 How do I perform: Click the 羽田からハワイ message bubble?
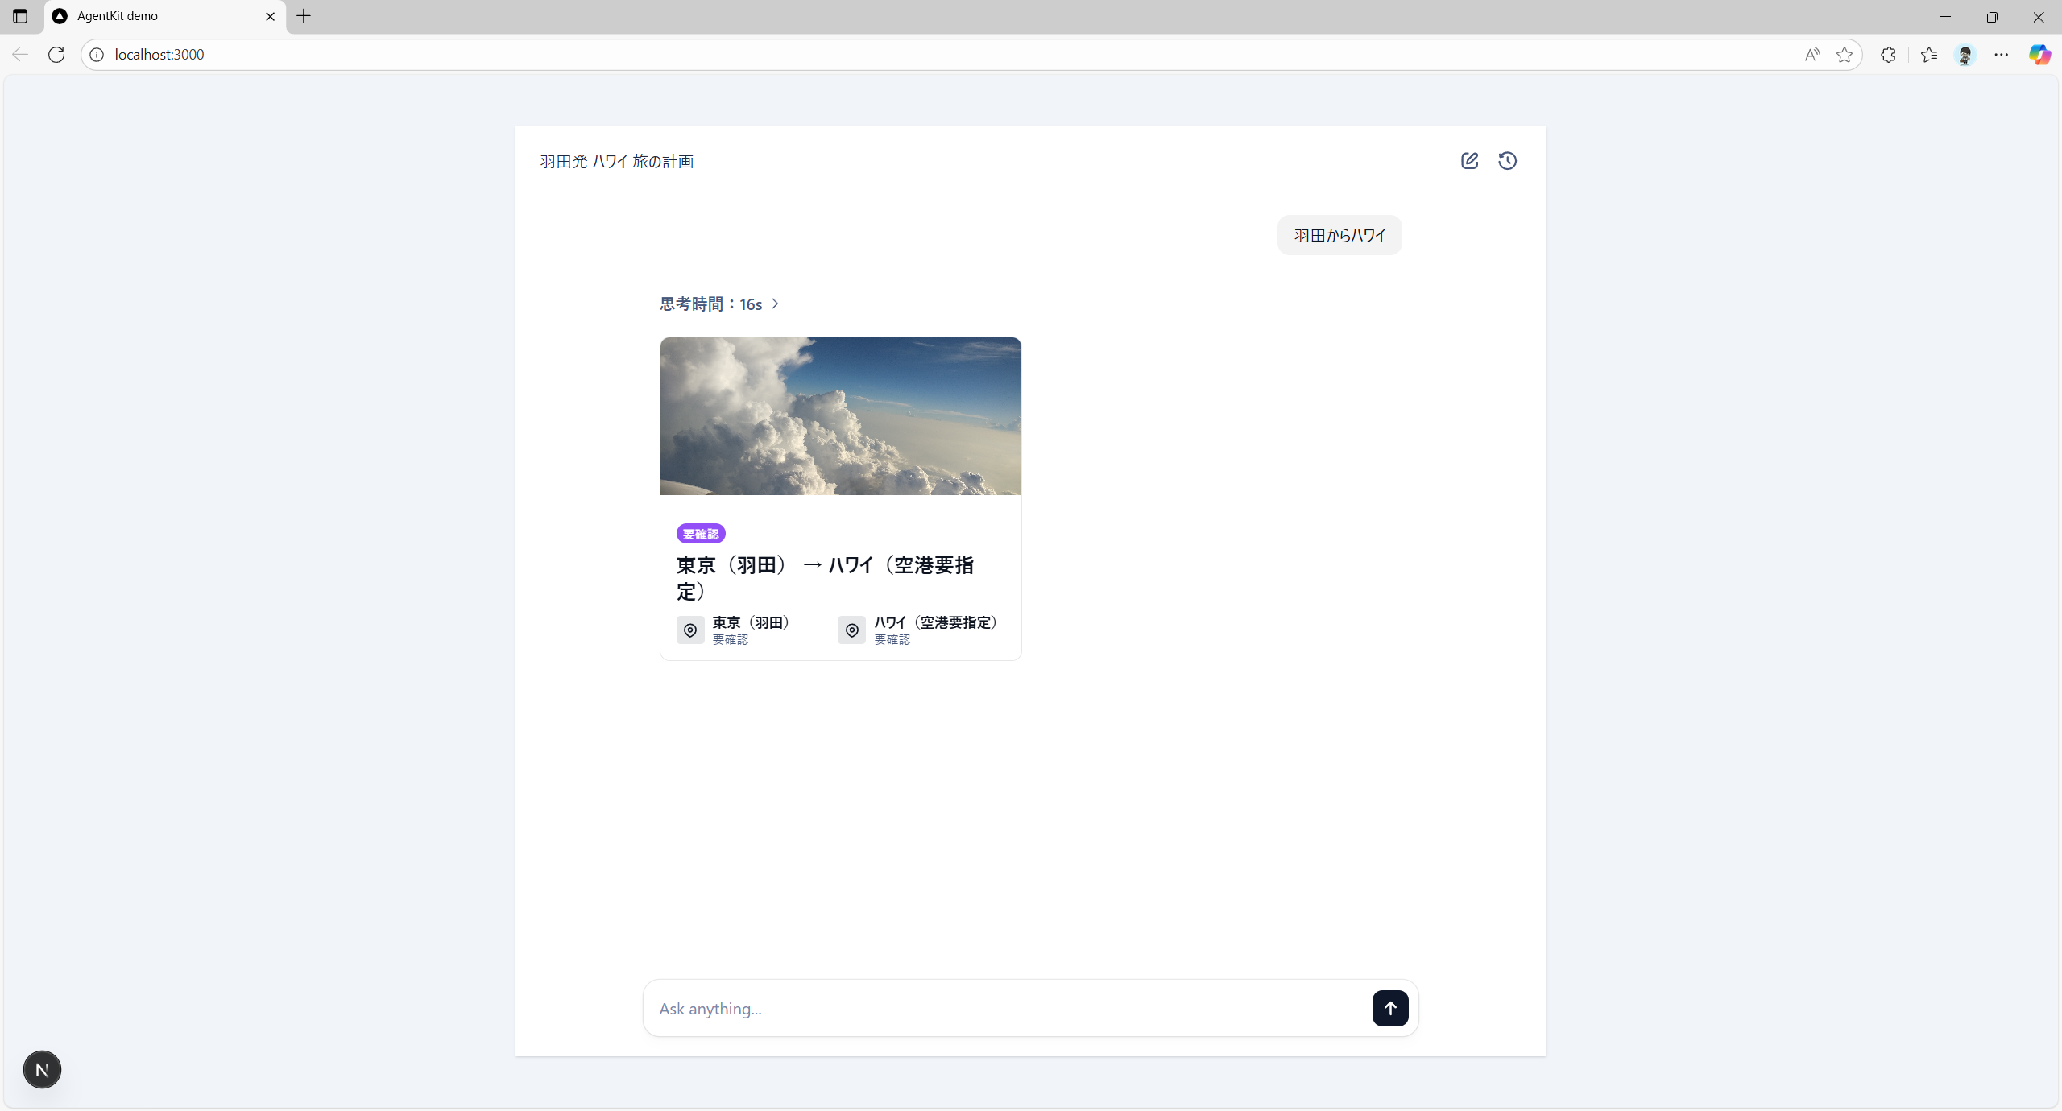pyautogui.click(x=1339, y=235)
